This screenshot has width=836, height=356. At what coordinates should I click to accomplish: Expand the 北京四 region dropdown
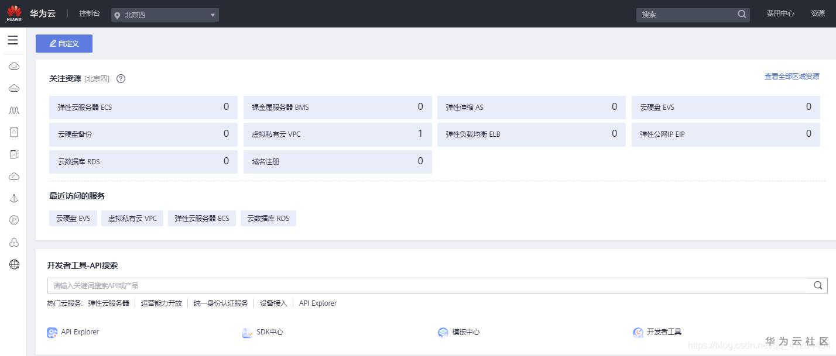165,15
